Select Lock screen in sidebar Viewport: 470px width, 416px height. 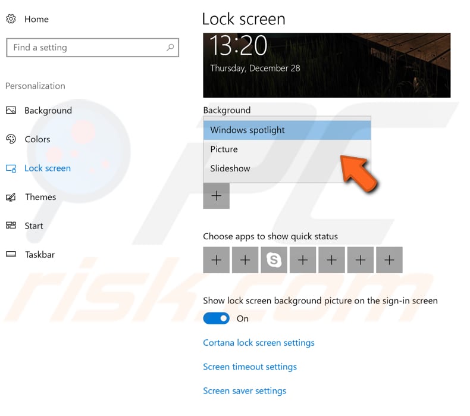coord(48,168)
